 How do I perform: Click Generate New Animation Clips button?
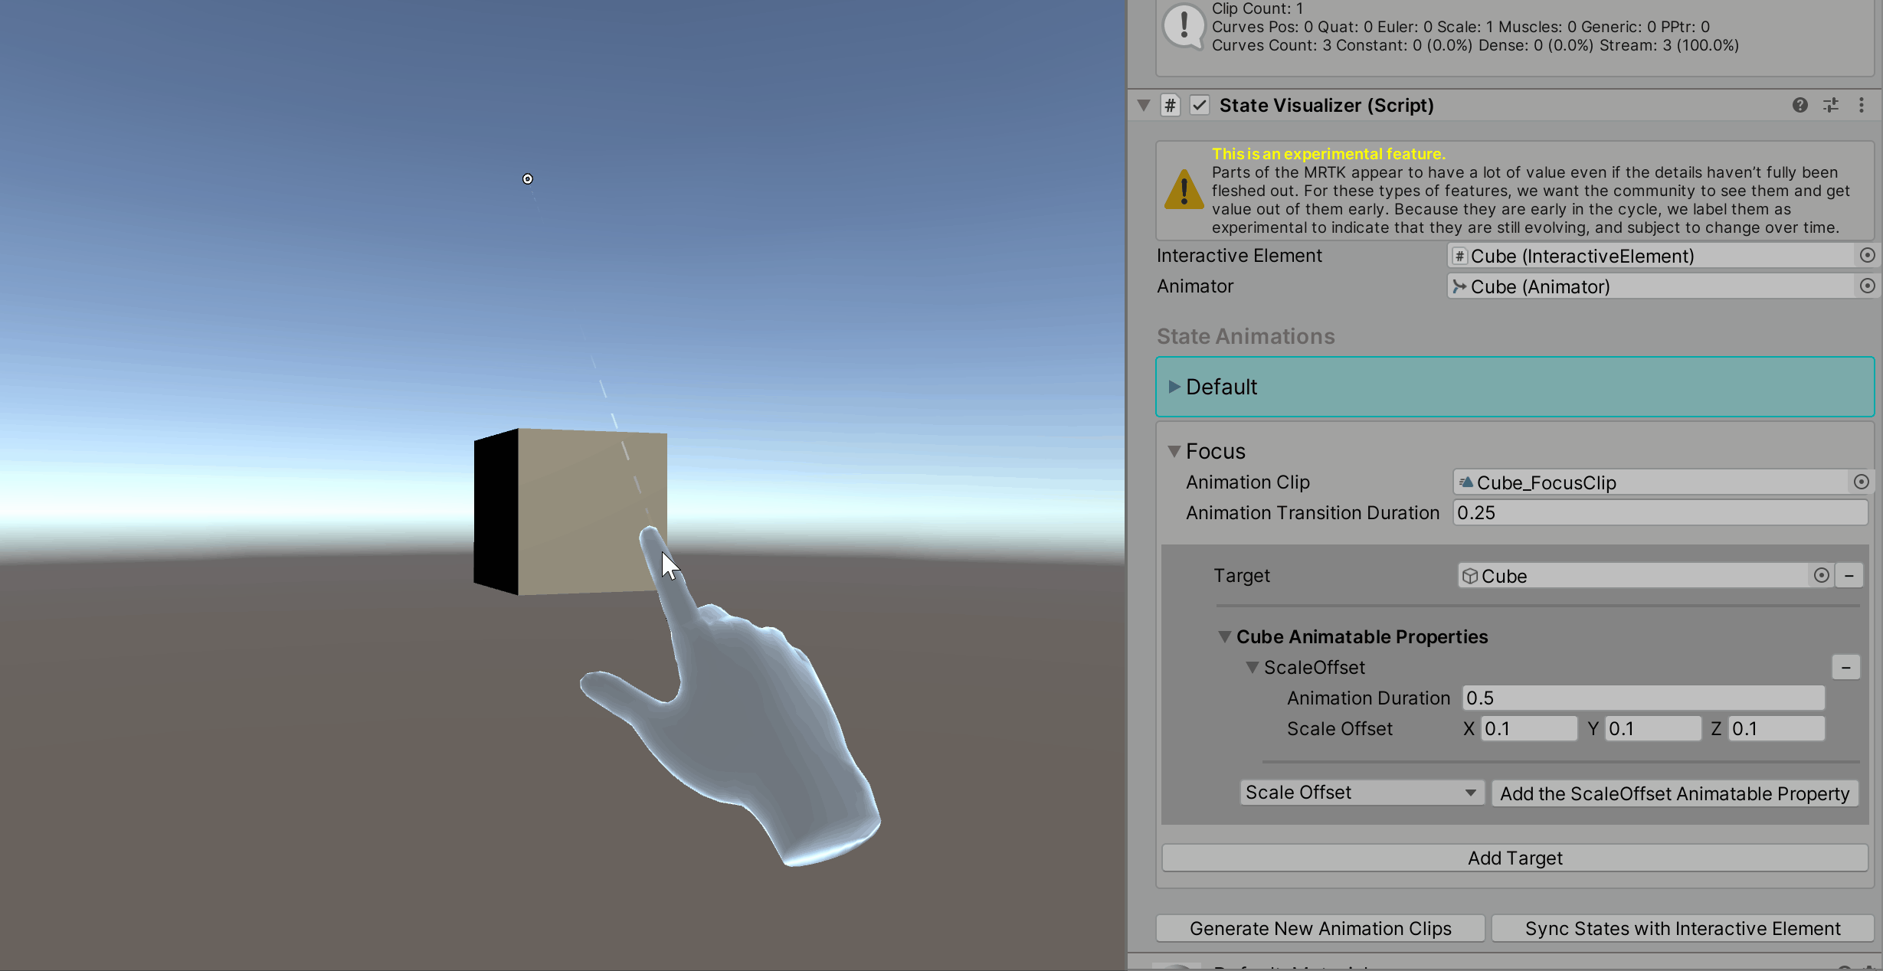click(x=1319, y=929)
